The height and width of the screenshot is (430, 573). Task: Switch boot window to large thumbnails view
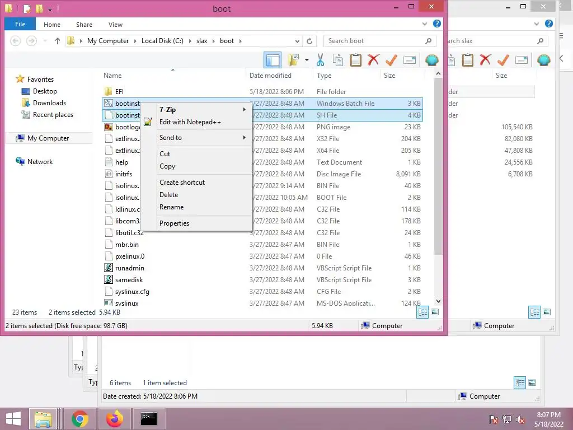coord(435,312)
